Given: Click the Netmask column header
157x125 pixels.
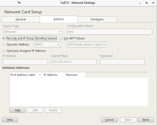Looking at the screenshot, I should 75,75.
